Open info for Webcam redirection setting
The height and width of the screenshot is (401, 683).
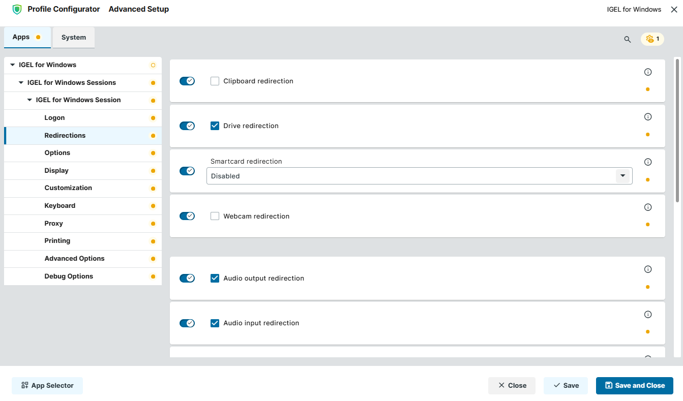point(648,207)
